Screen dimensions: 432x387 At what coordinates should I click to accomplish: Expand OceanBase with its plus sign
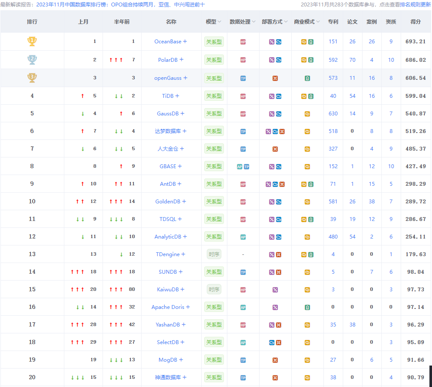point(185,41)
